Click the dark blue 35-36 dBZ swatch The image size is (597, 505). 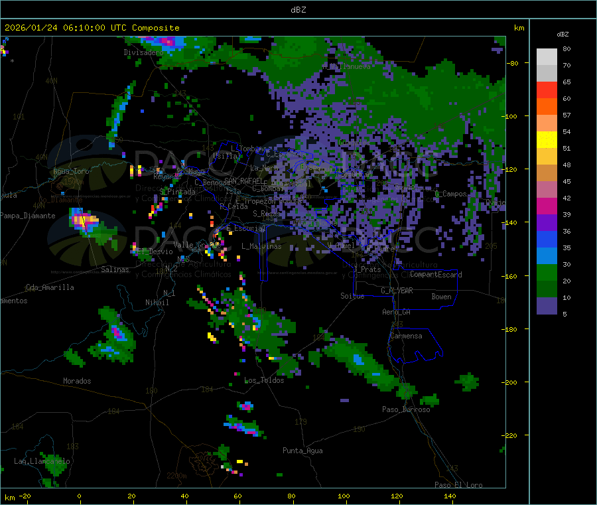click(547, 239)
